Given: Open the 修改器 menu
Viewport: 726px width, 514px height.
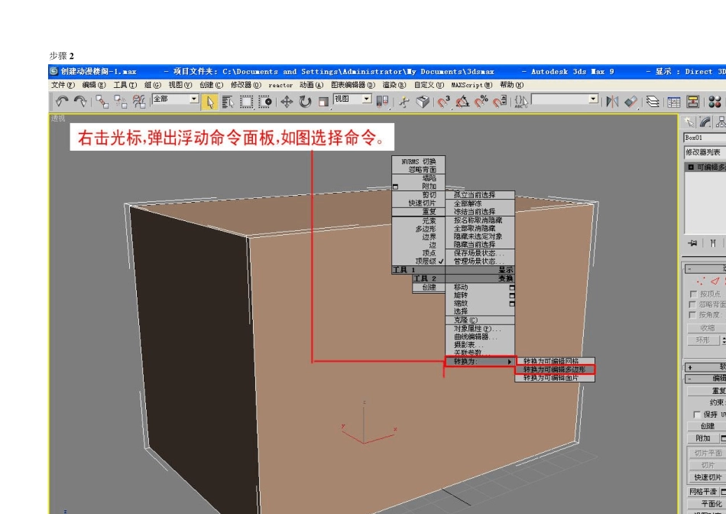Looking at the screenshot, I should 246,85.
